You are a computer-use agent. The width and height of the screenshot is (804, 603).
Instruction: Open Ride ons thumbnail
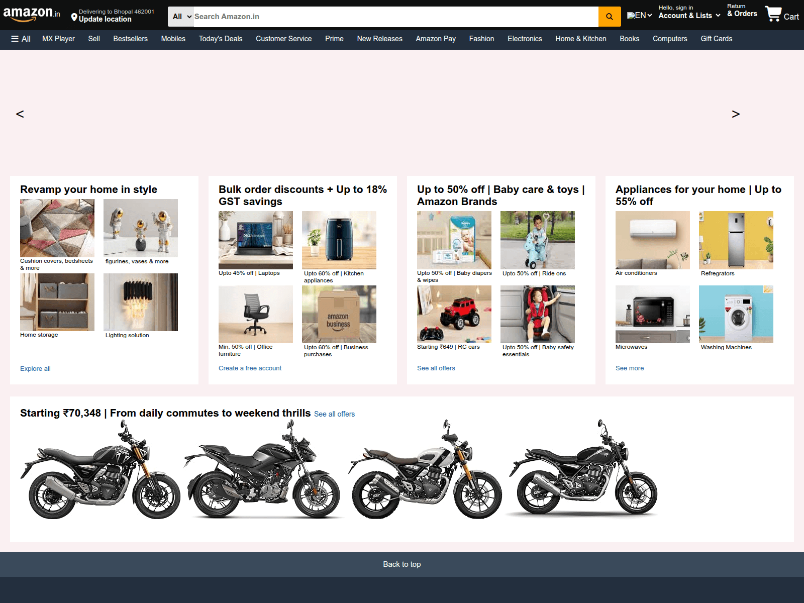[x=538, y=240]
